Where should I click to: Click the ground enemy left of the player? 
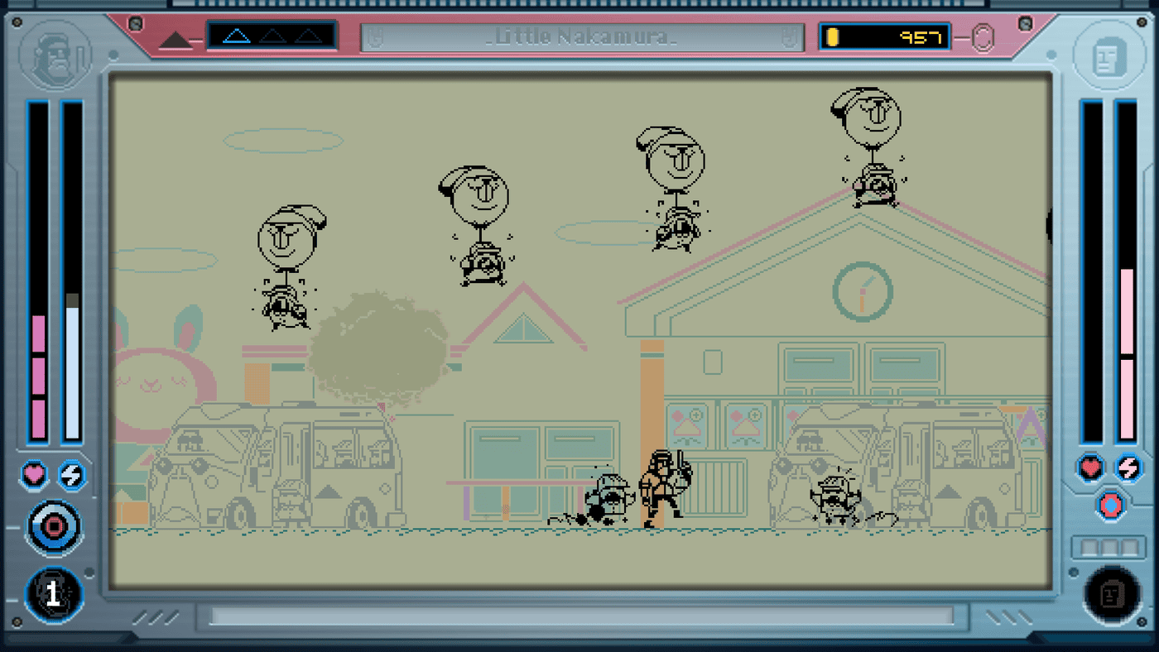[608, 499]
